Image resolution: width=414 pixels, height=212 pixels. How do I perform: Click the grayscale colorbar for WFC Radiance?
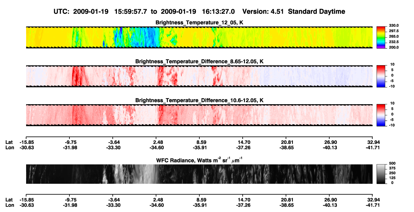coord(381,174)
